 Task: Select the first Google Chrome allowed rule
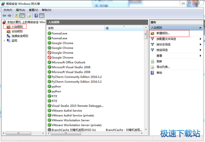63,43
